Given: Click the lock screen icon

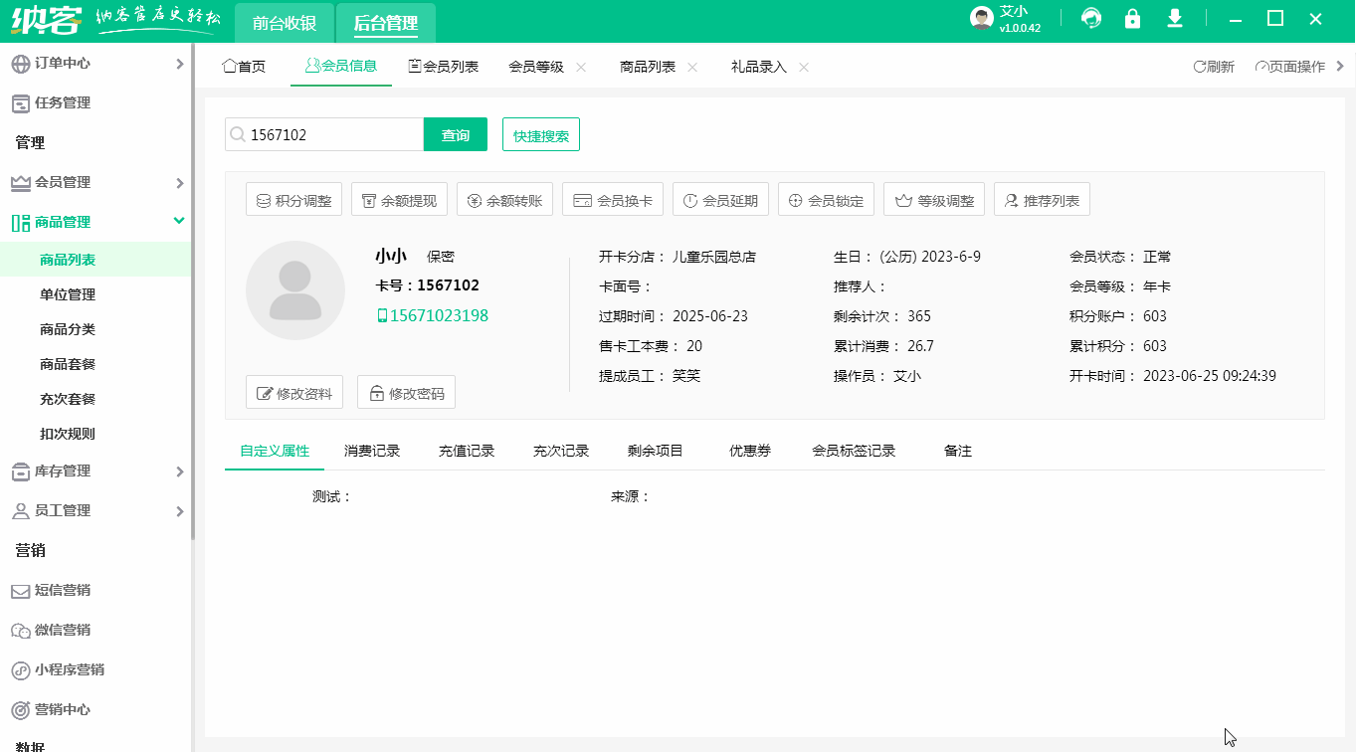Looking at the screenshot, I should pos(1132,18).
